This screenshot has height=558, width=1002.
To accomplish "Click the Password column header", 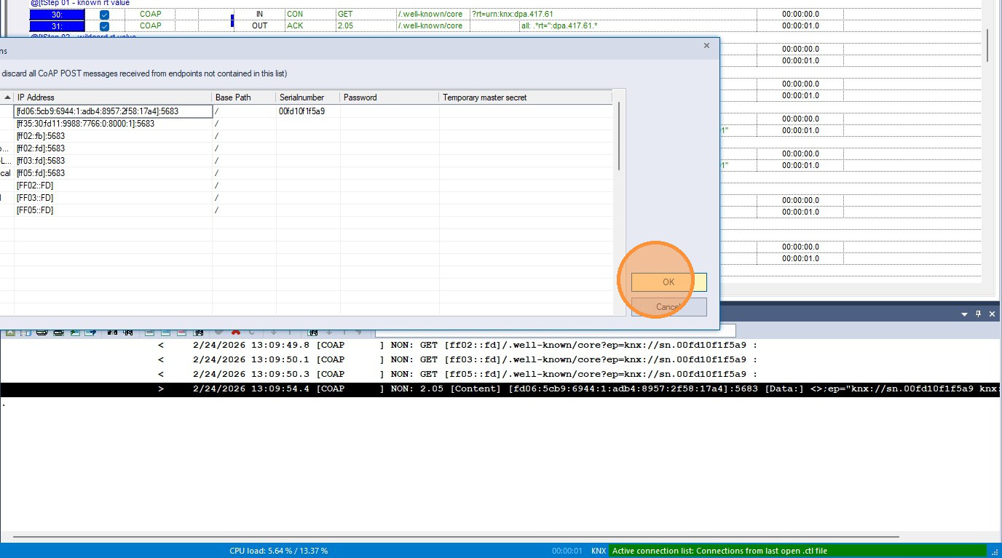I will (x=390, y=97).
